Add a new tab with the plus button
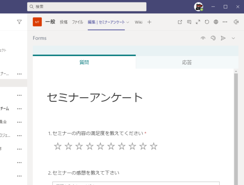This screenshot has width=244, height=185. (x=149, y=22)
